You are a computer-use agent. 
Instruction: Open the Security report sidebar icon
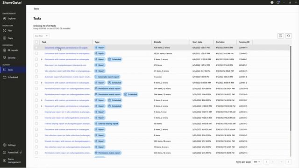pyautogui.click(x=5, y=58)
